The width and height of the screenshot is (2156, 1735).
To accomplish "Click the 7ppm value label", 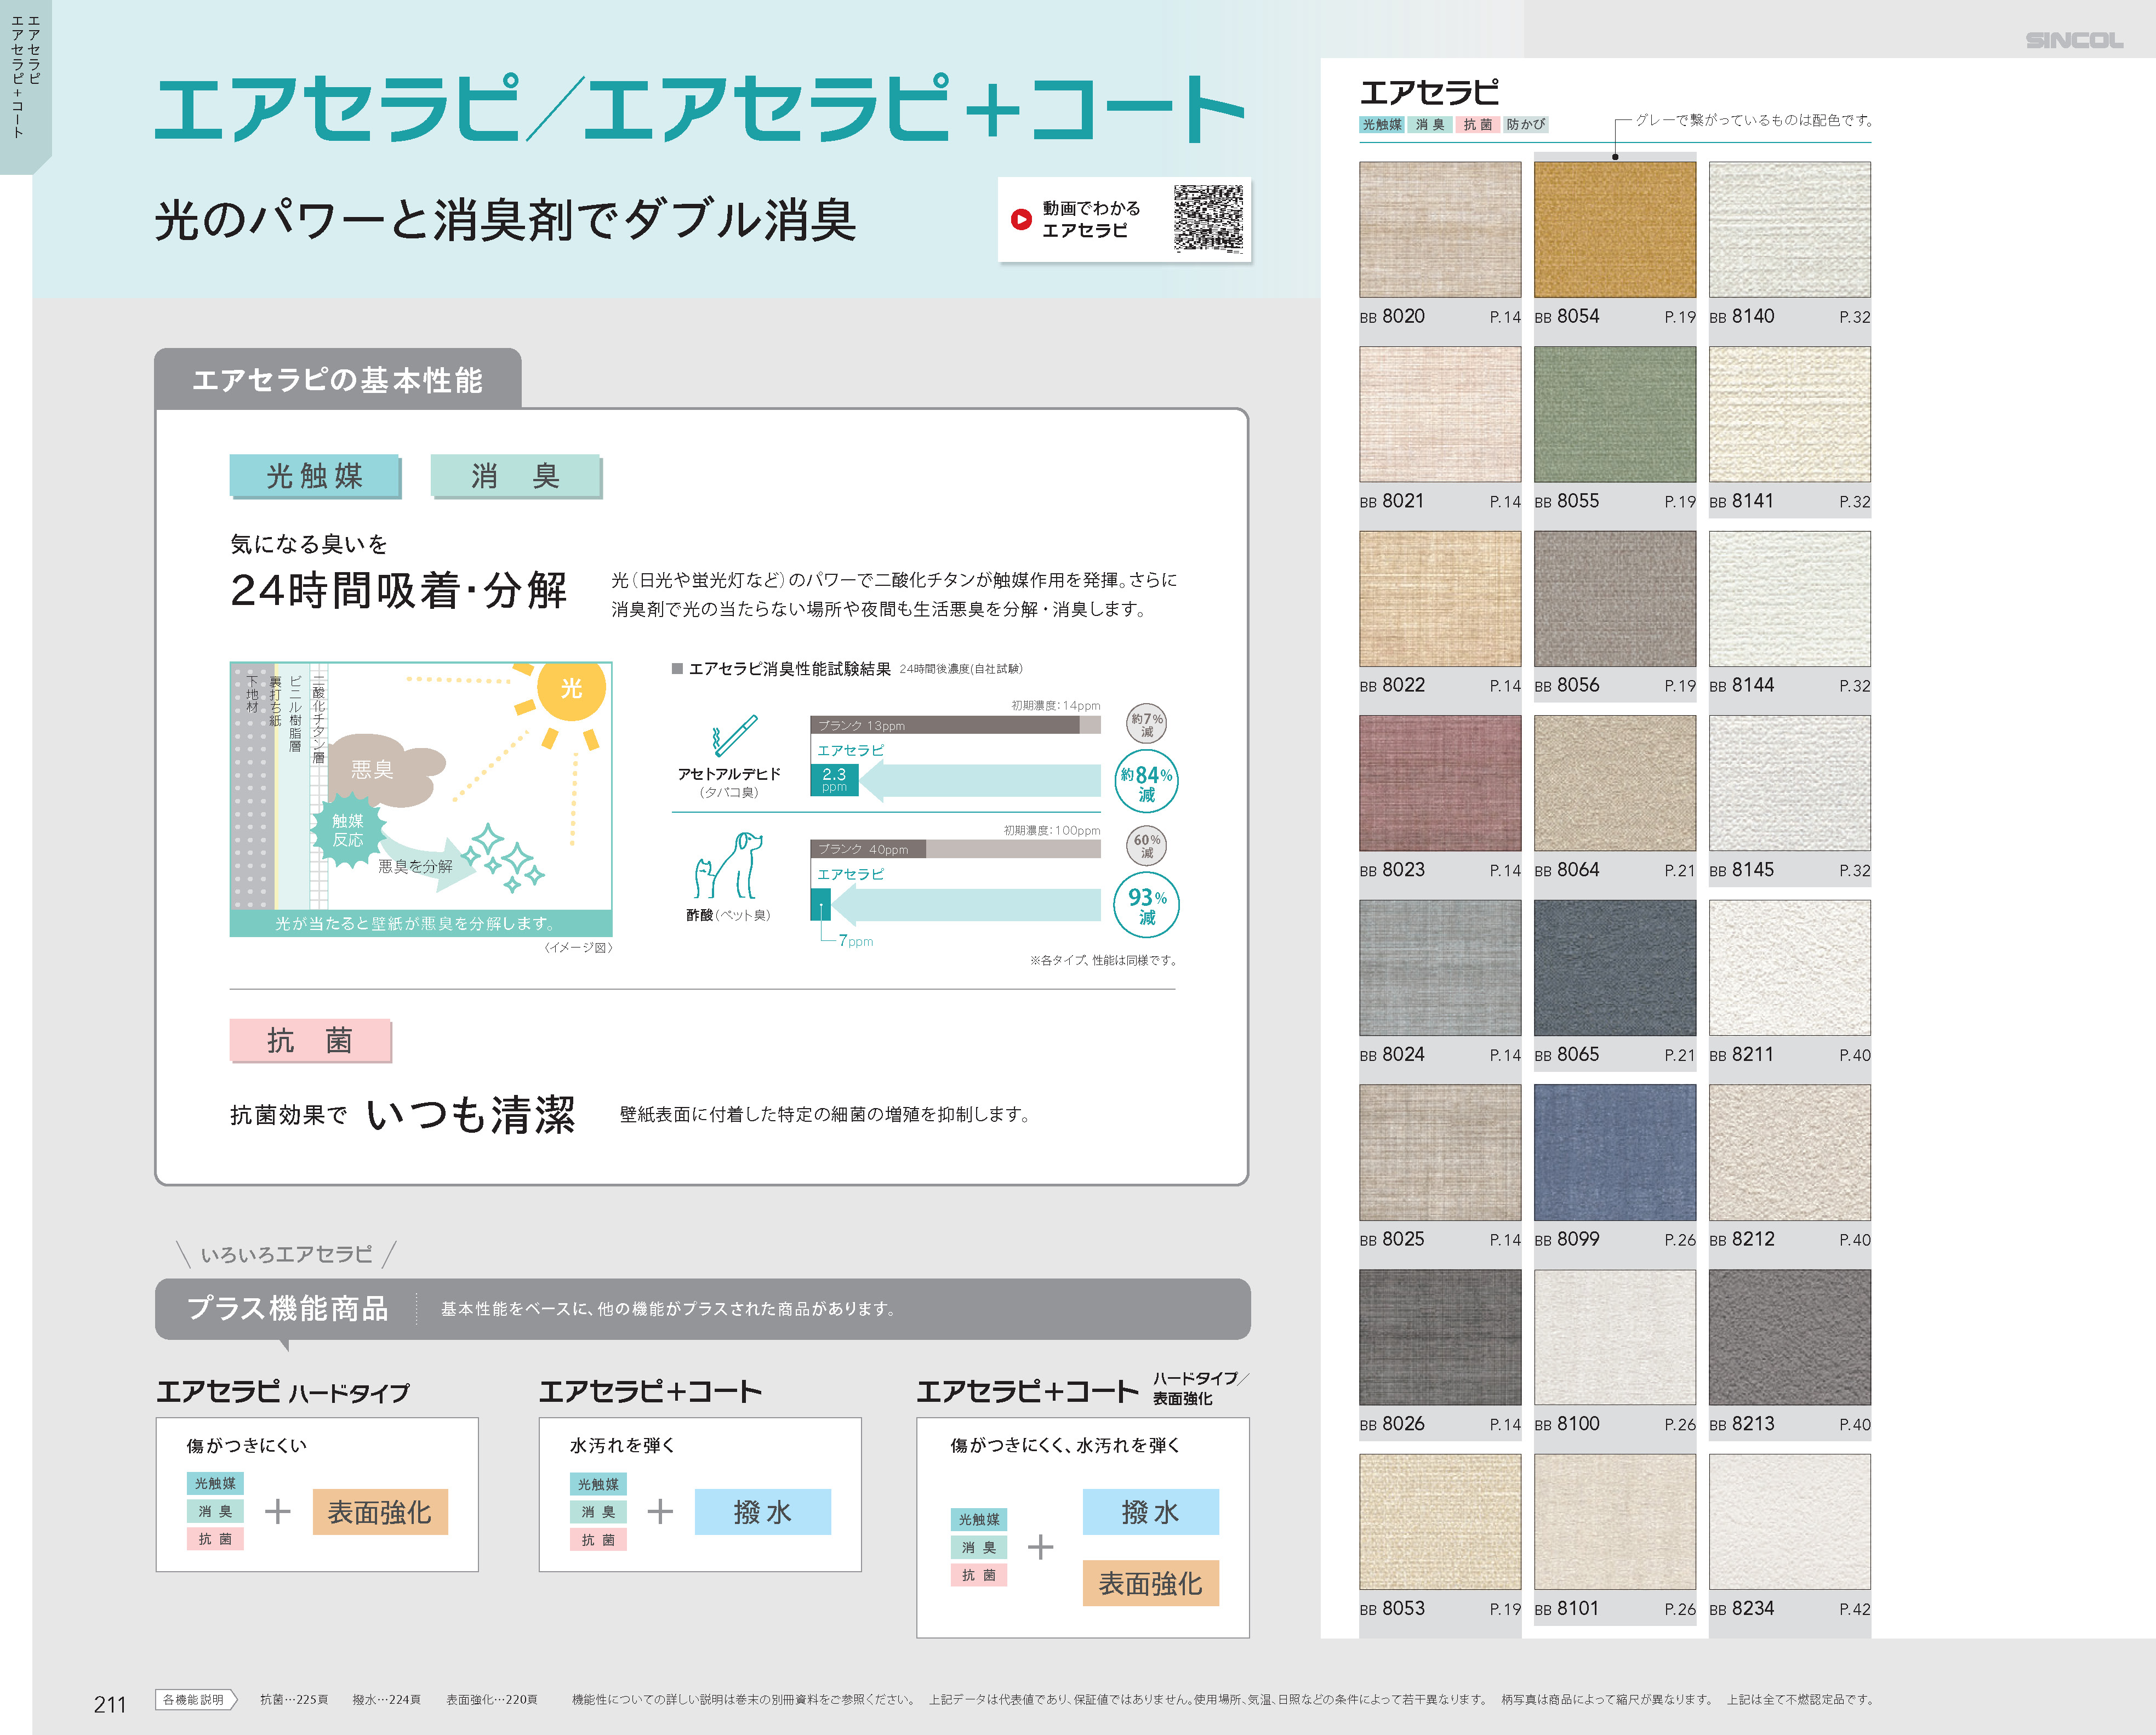I will click(856, 941).
